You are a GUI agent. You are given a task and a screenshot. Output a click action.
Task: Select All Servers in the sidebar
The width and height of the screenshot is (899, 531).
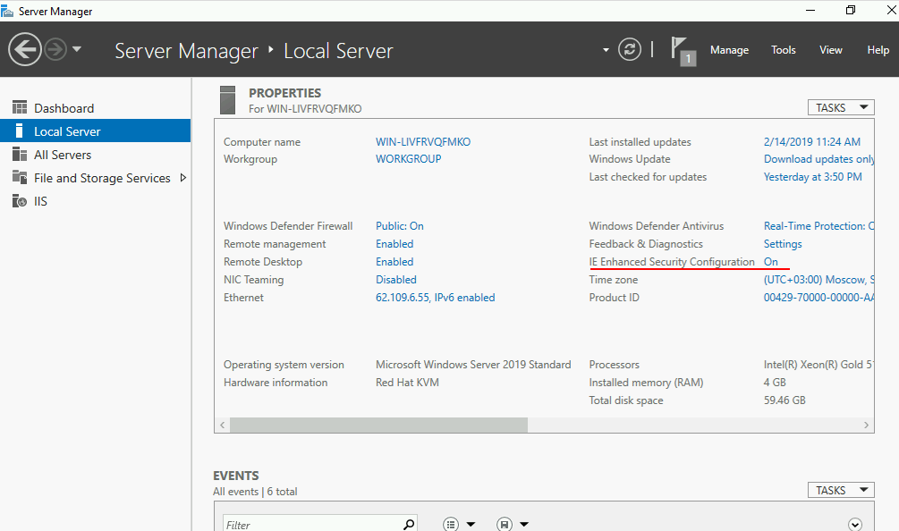pyautogui.click(x=95, y=155)
